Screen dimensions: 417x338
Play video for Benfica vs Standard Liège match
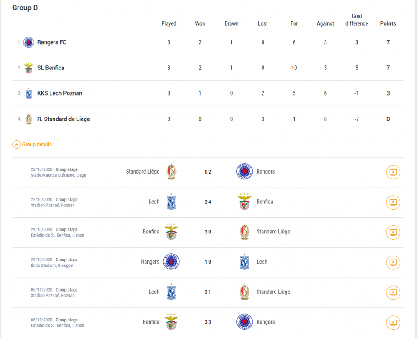tap(393, 233)
